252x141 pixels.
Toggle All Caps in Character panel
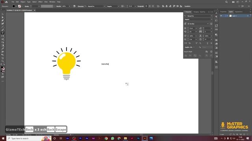click(185, 43)
